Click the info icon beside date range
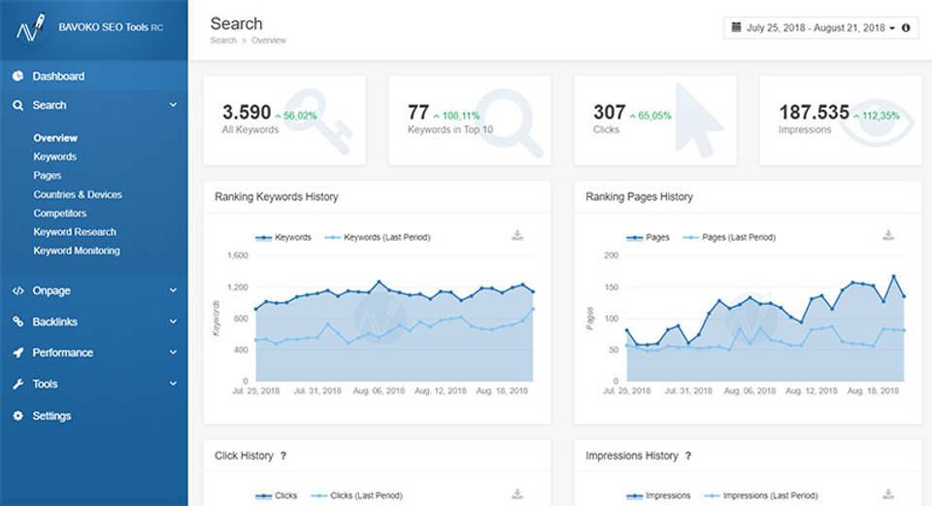 click(906, 28)
